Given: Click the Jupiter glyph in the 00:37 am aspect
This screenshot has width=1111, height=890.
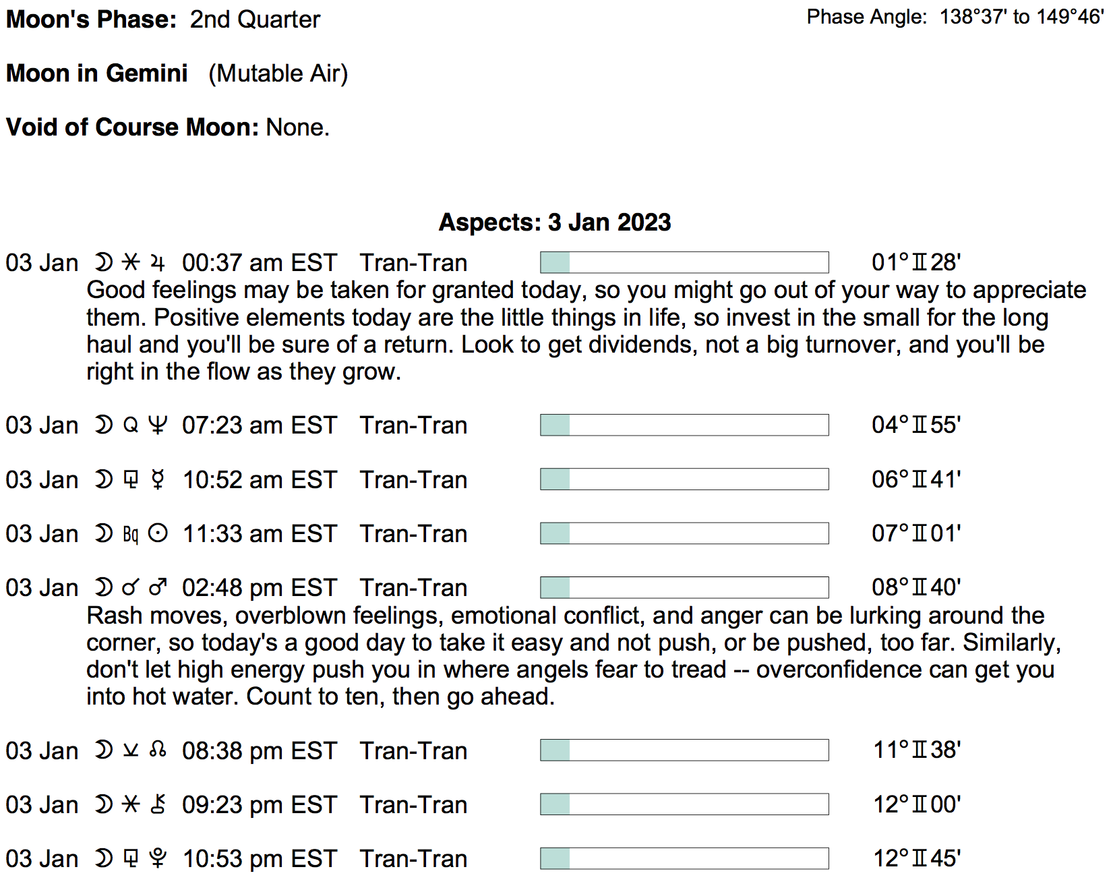Looking at the screenshot, I should tap(158, 262).
